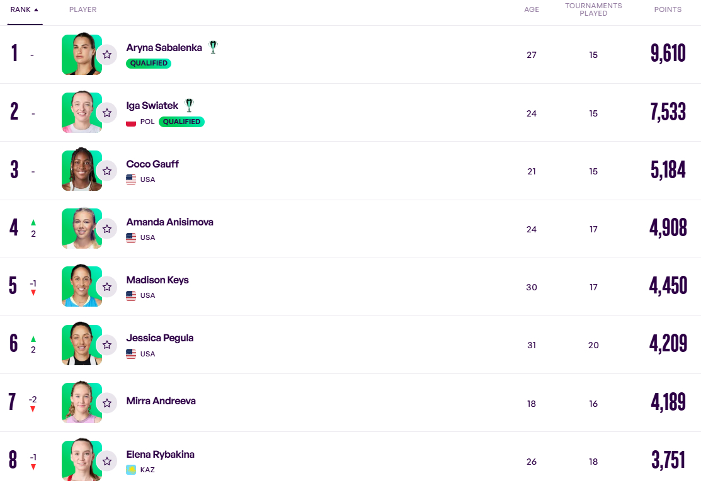Sort by Tournaments Played header

[593, 9]
